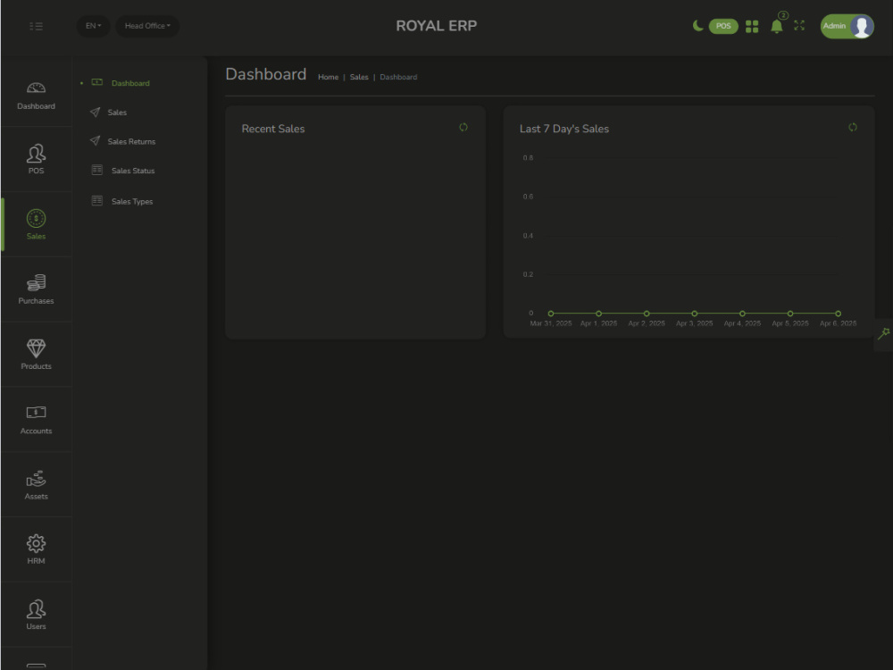The image size is (893, 670).
Task: Click the ROYAL ERP title
Action: click(437, 26)
